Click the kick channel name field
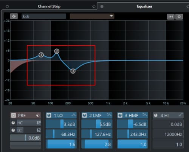Viewport: 189px width, 152px height. tap(44, 16)
